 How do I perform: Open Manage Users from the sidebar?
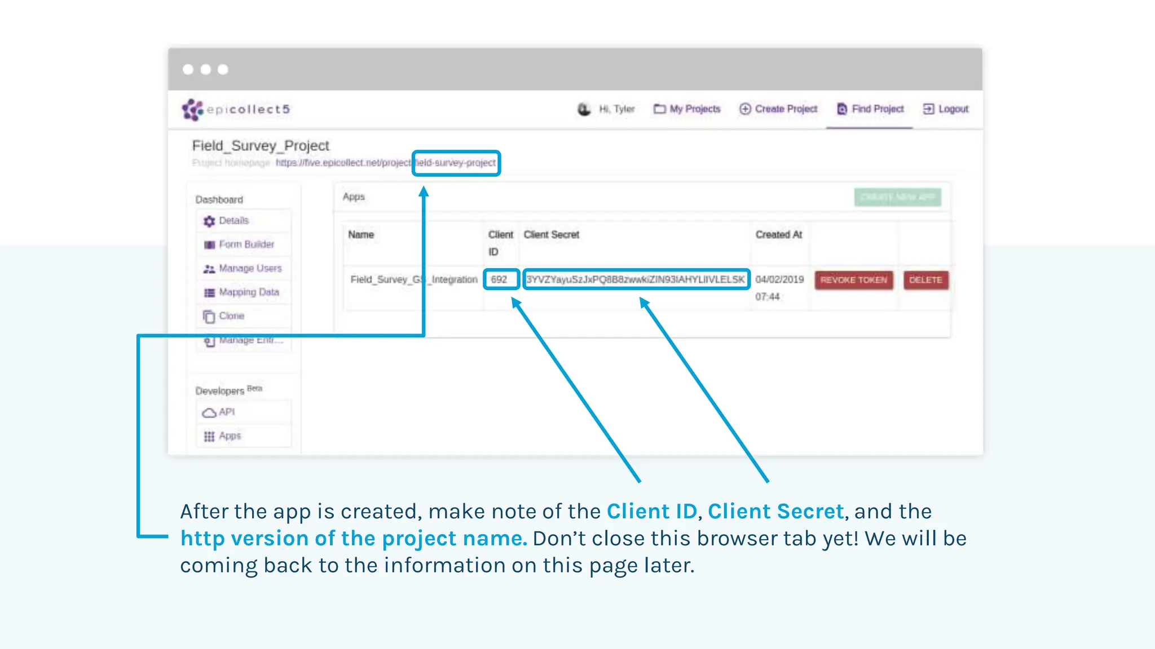[x=250, y=269]
